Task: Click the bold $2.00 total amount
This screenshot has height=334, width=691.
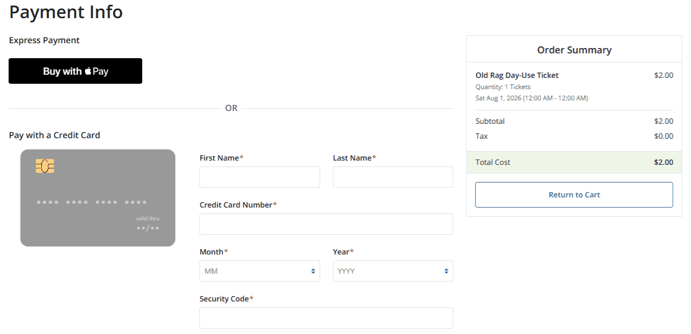Action: tap(664, 162)
